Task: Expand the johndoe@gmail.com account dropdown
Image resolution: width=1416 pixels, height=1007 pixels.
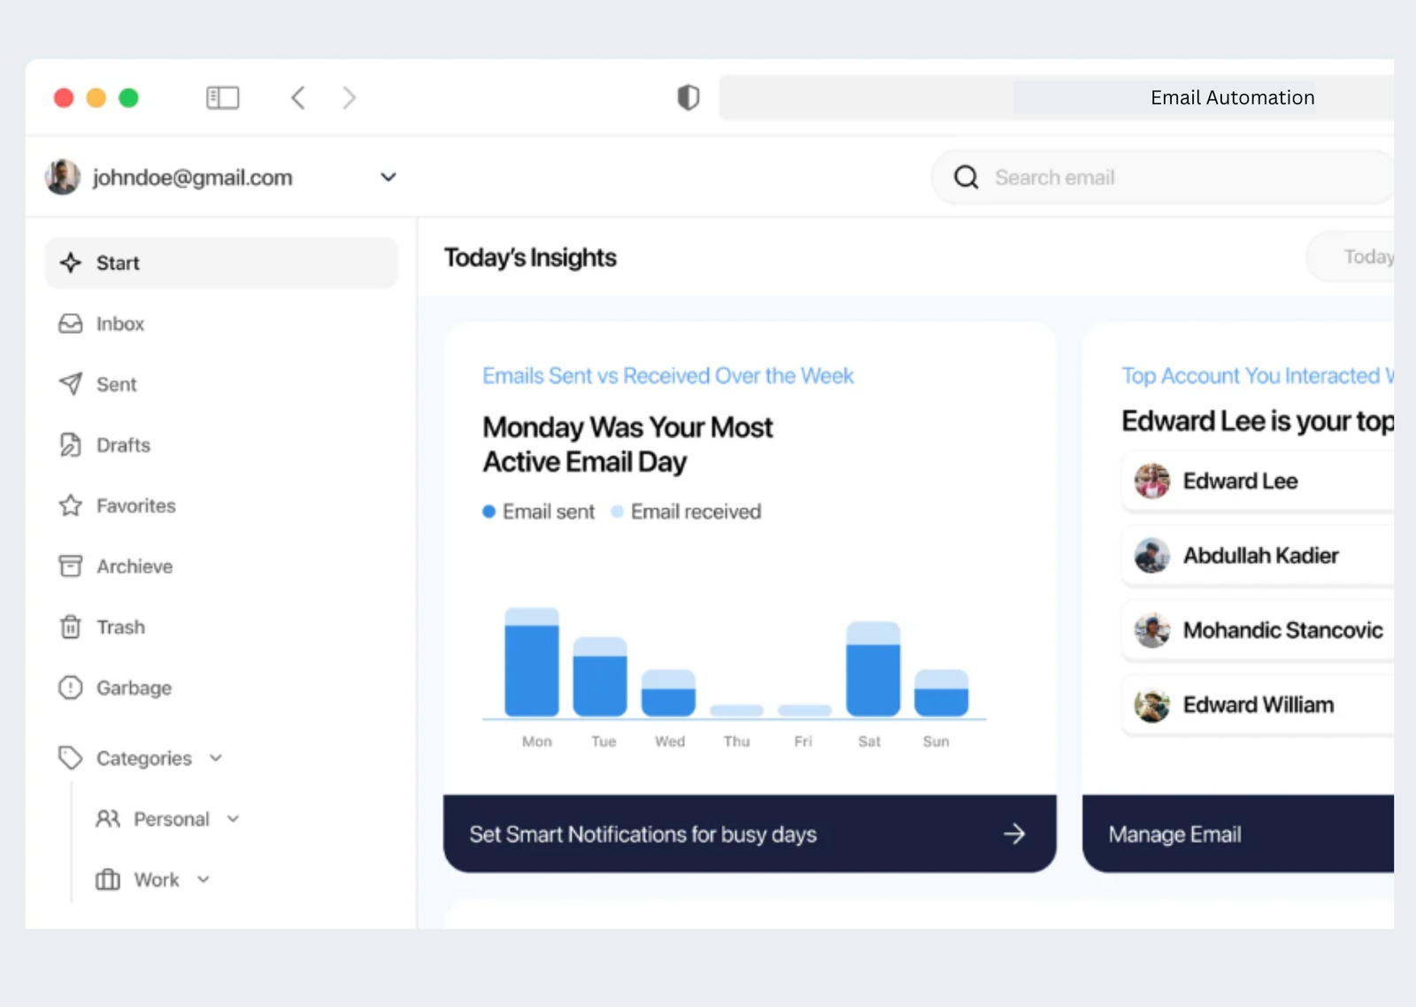Action: point(388,177)
